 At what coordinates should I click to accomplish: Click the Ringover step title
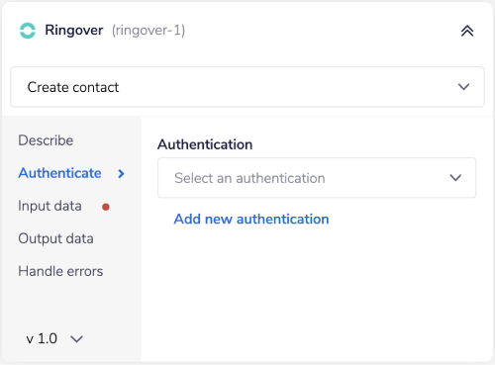tap(74, 31)
